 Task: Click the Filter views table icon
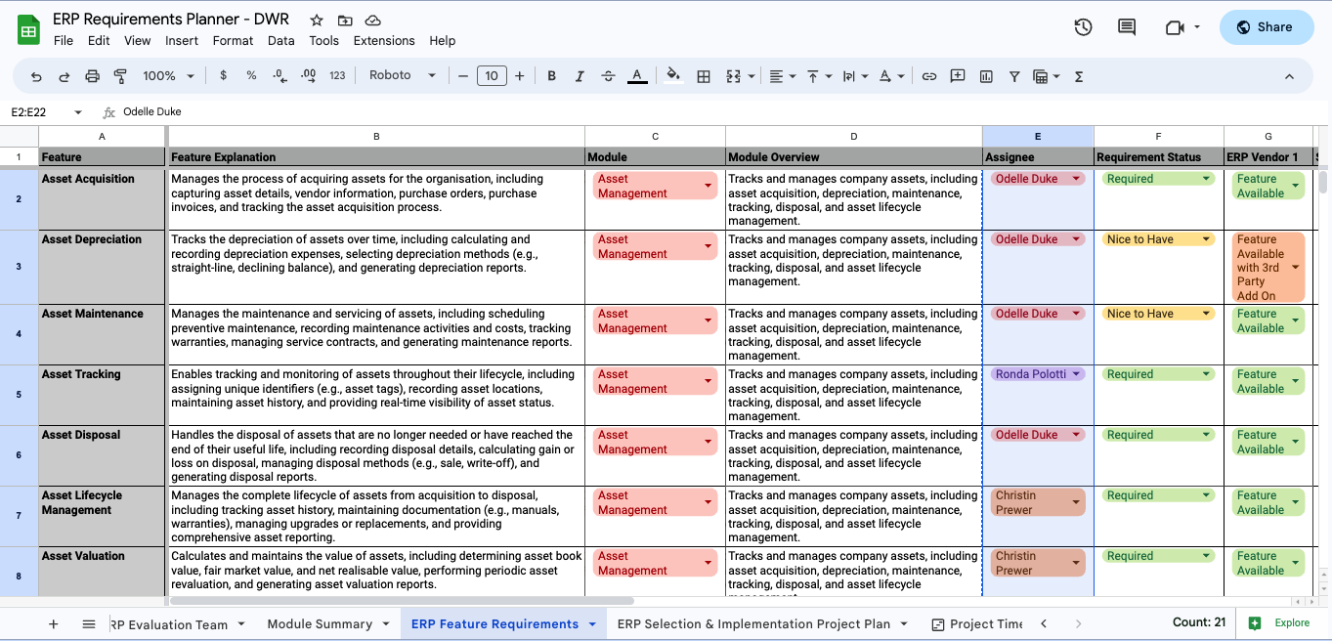pos(1041,76)
